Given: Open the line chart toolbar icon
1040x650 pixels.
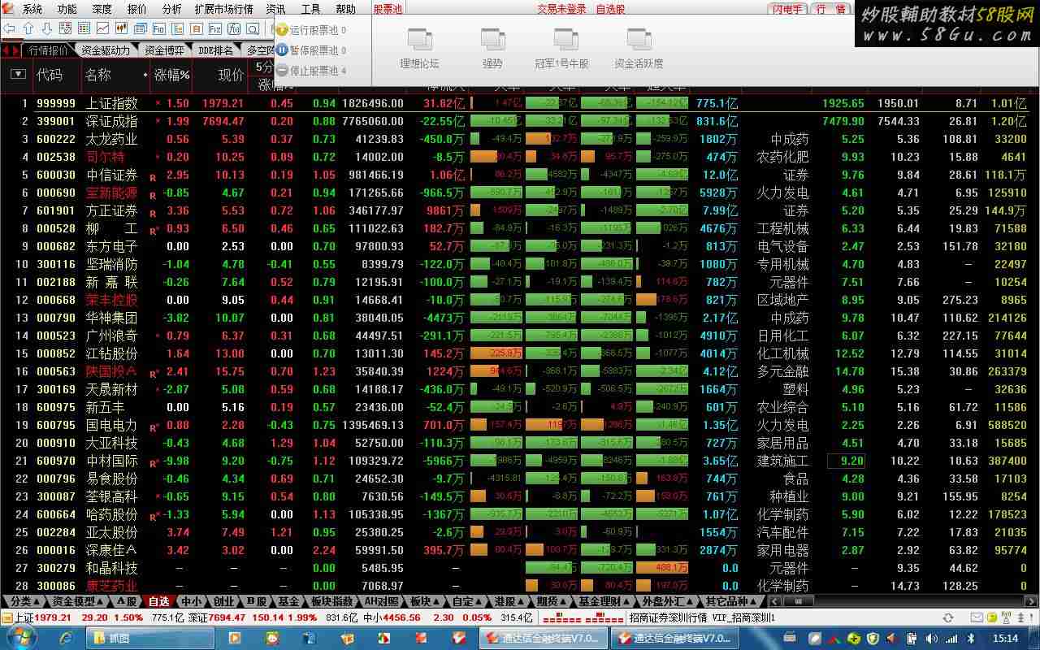Looking at the screenshot, I should pyautogui.click(x=102, y=28).
